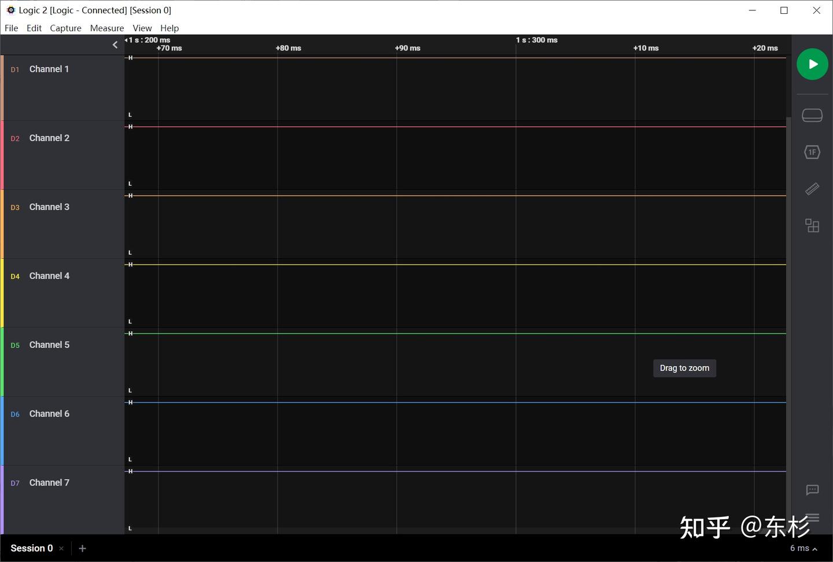Start capture with the green play button
833x562 pixels.
click(x=812, y=64)
